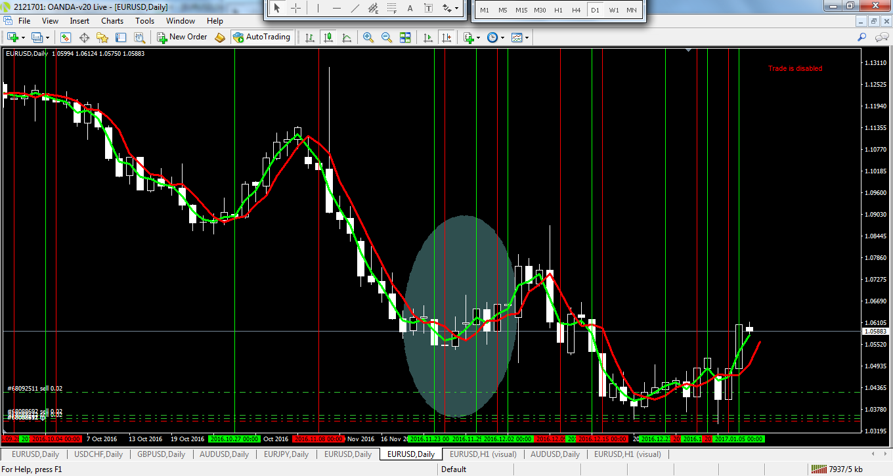Viewport: 893px width, 476px height.
Task: Toggle the AutoTrading button
Action: point(261,37)
